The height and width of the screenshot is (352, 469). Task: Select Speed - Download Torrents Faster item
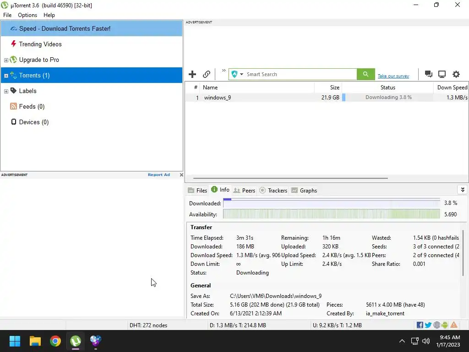point(92,28)
